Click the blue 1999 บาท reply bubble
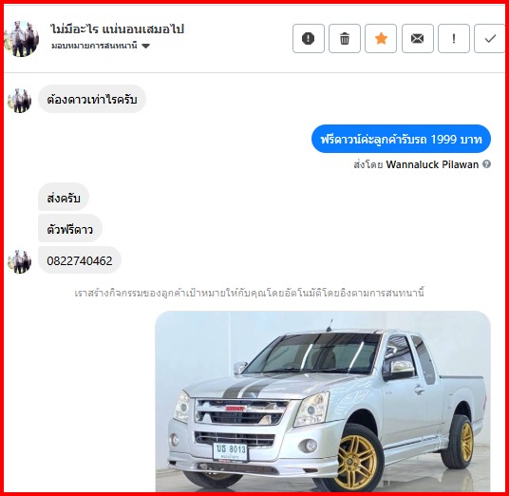 pyautogui.click(x=401, y=139)
